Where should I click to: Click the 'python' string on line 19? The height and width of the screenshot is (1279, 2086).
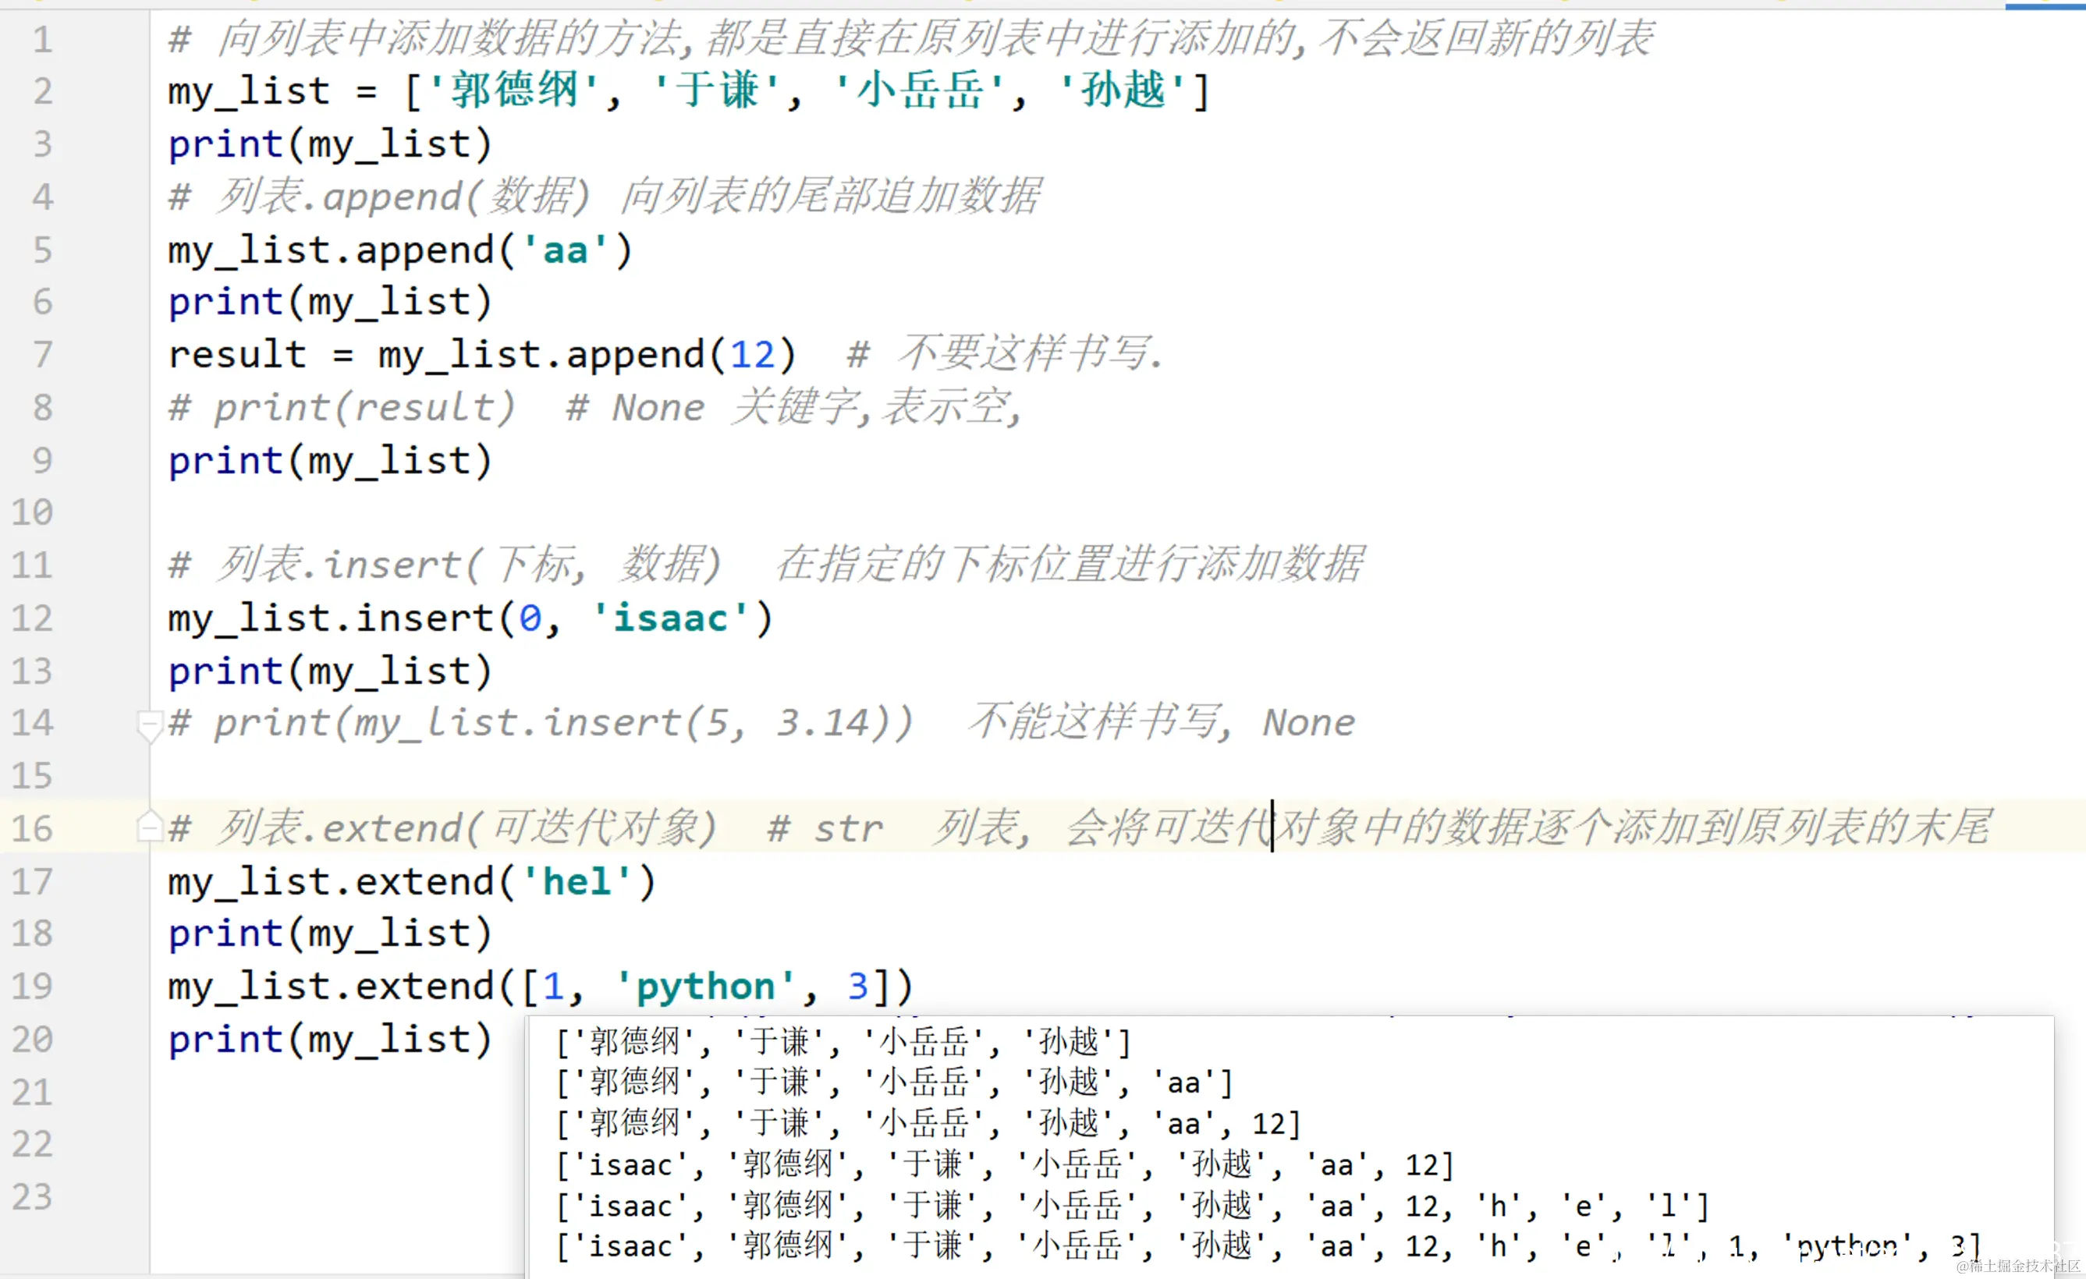coord(704,987)
